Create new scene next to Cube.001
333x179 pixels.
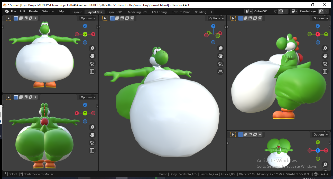[281, 11]
